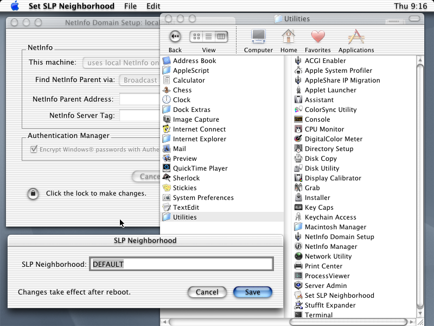
Task: Select Address Book icon in column list
Action: 167,60
